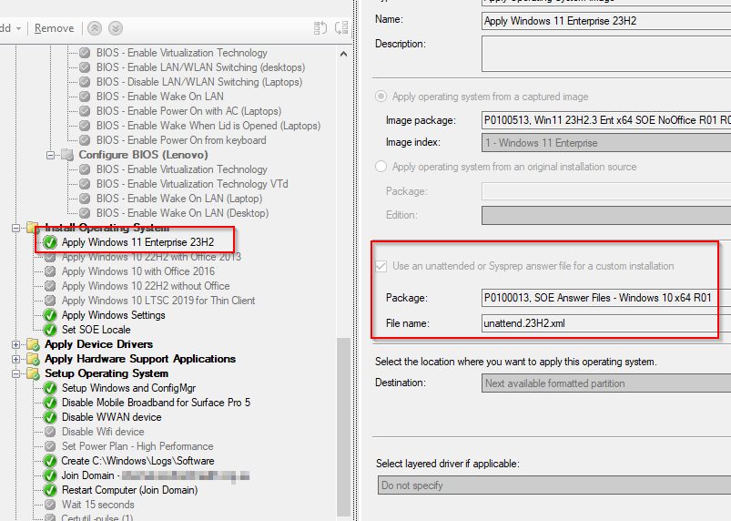731x521 pixels.
Task: Click the Expand All tree toolbar icon
Action: (x=320, y=28)
